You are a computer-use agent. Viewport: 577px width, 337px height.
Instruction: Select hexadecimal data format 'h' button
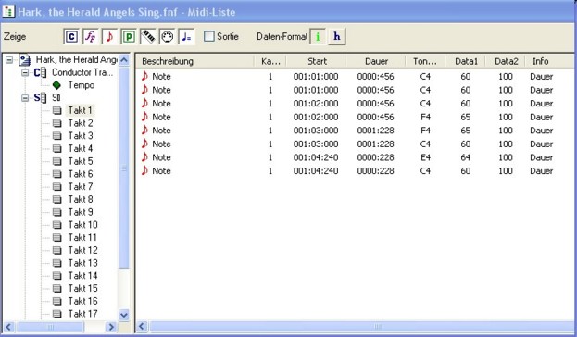[x=337, y=36]
